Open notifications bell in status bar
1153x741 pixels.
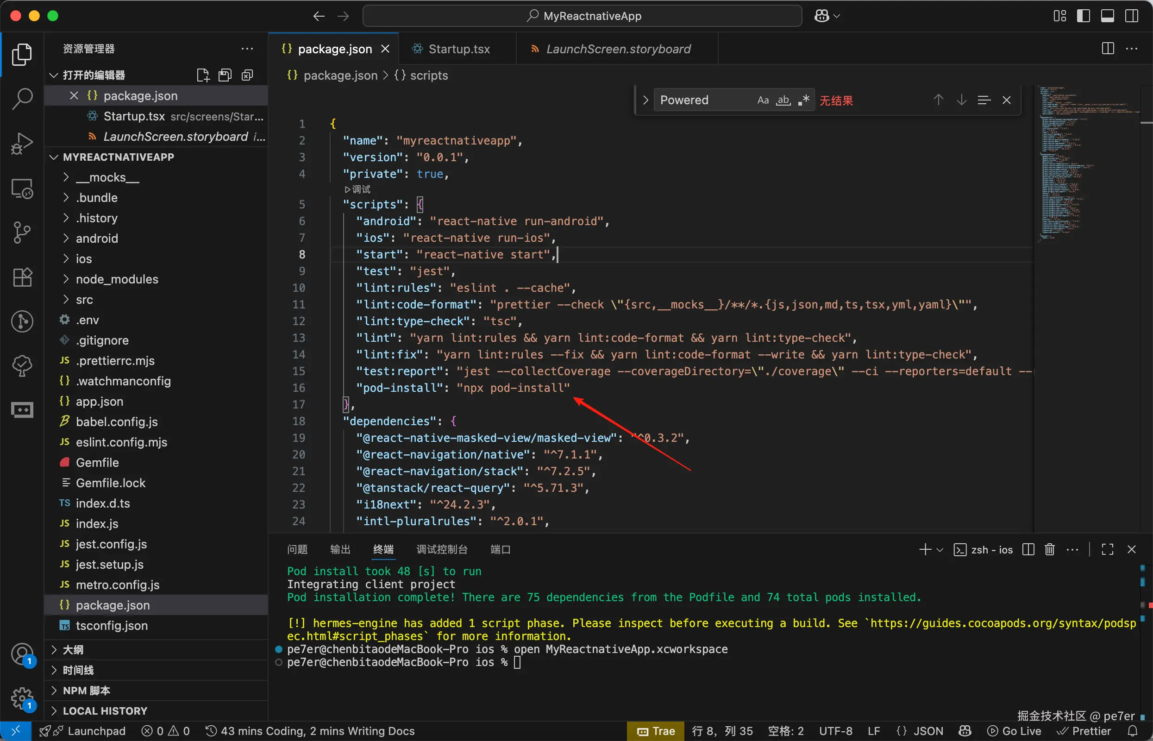pos(1132,731)
